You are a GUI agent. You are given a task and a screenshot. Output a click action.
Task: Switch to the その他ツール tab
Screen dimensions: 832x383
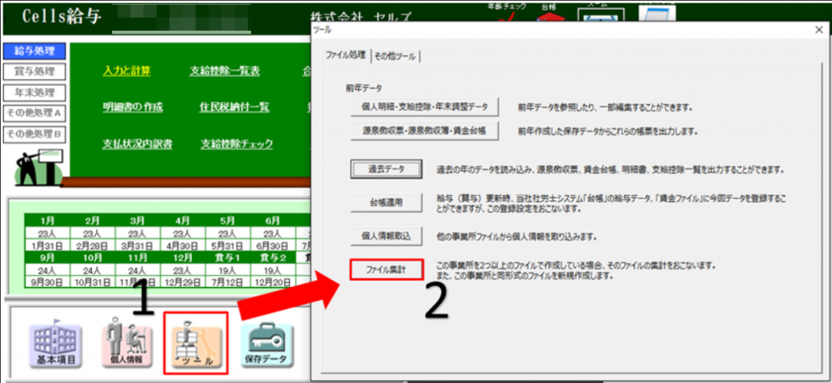pyautogui.click(x=396, y=56)
